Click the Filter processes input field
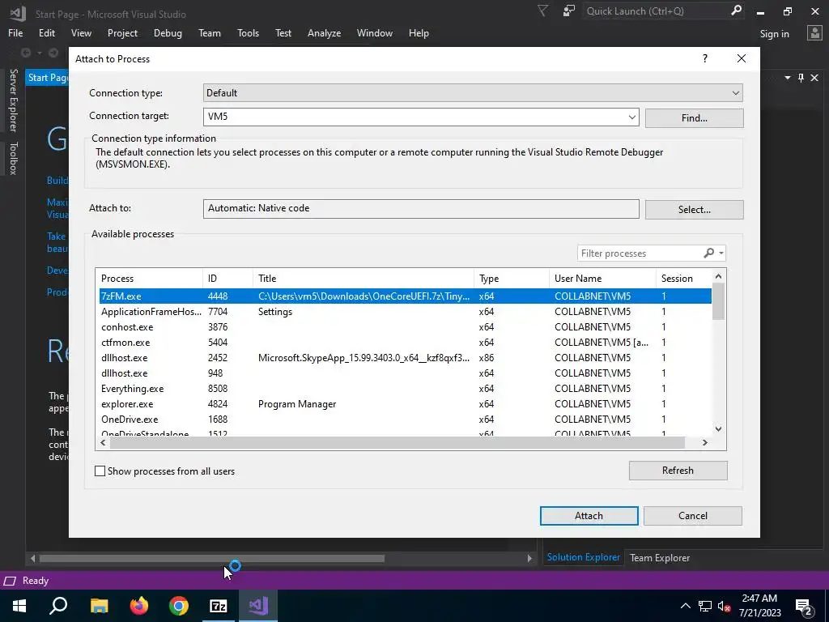This screenshot has height=622, width=829. 640,253
